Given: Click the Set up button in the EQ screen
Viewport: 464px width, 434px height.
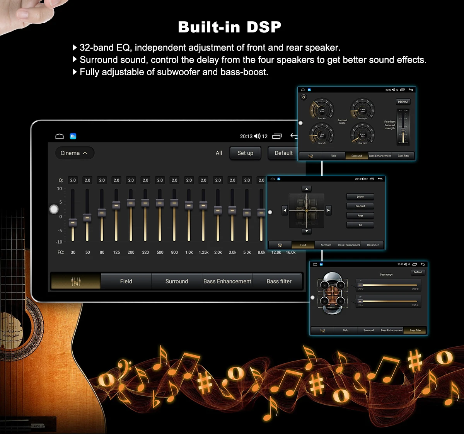Looking at the screenshot, I should click(245, 153).
